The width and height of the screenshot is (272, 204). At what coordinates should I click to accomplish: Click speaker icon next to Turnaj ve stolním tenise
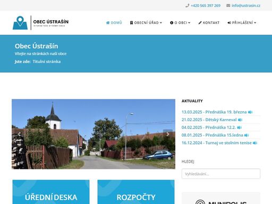click(x=255, y=143)
